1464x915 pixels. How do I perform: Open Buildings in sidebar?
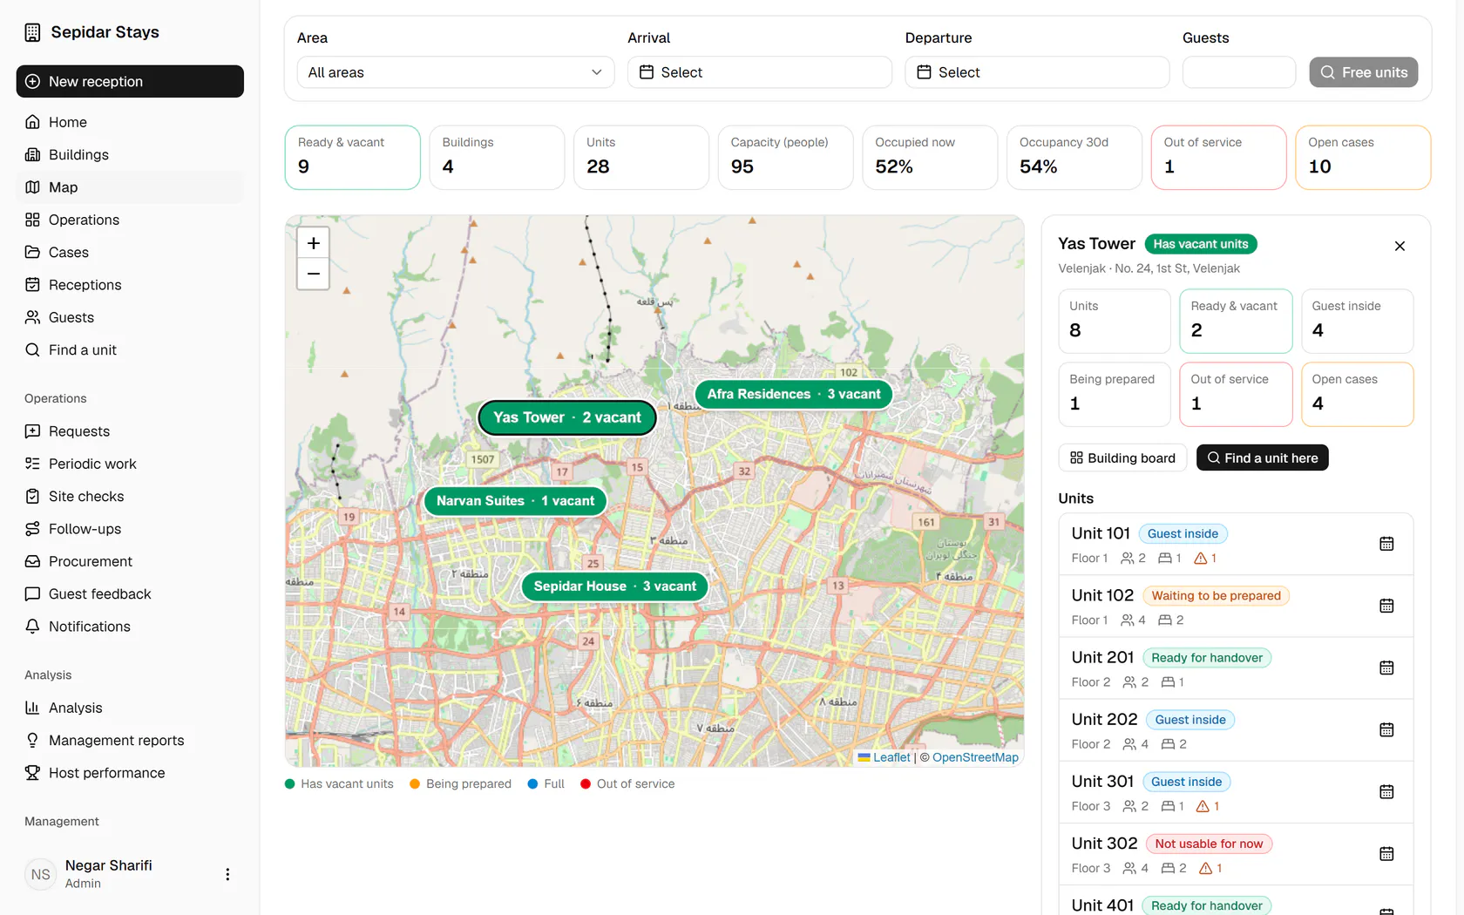(130, 155)
